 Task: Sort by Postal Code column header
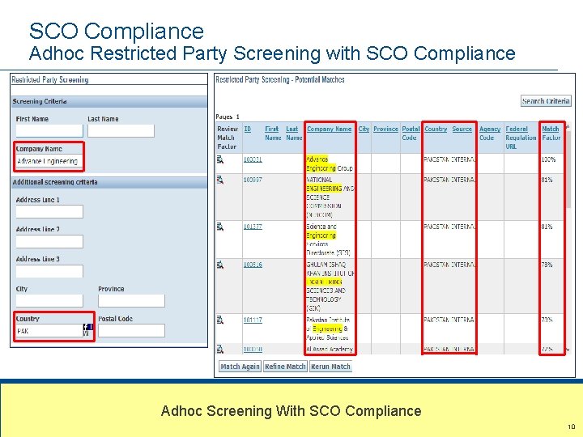(411, 133)
